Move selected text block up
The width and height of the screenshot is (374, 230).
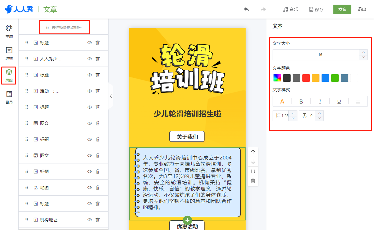point(253,152)
